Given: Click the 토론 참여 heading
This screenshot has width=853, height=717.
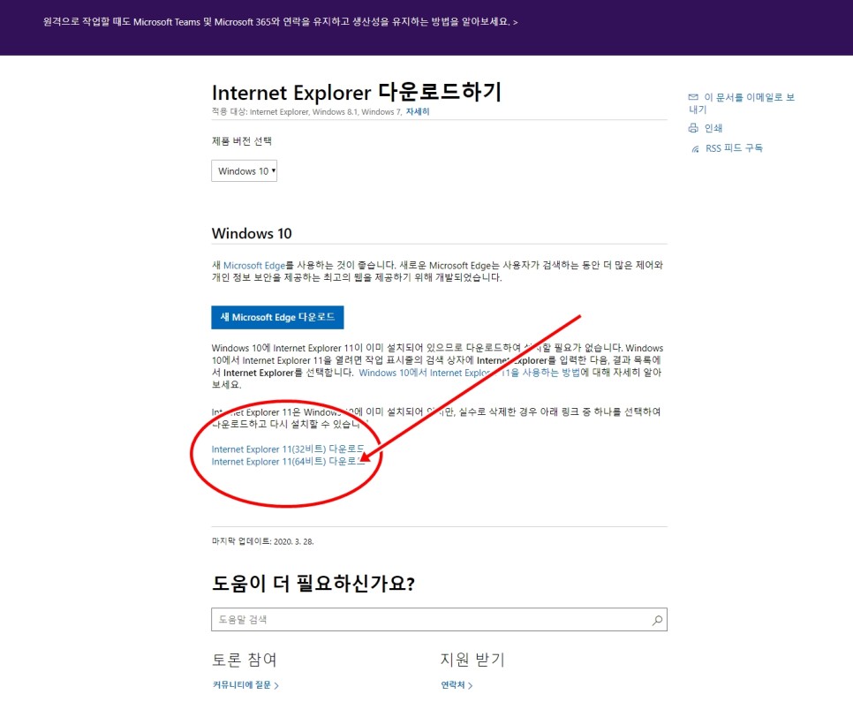Looking at the screenshot, I should pos(245,660).
